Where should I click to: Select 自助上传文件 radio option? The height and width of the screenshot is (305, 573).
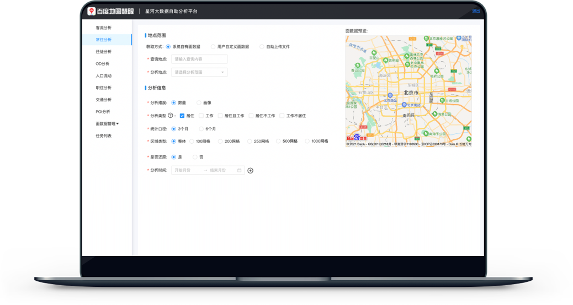(262, 47)
